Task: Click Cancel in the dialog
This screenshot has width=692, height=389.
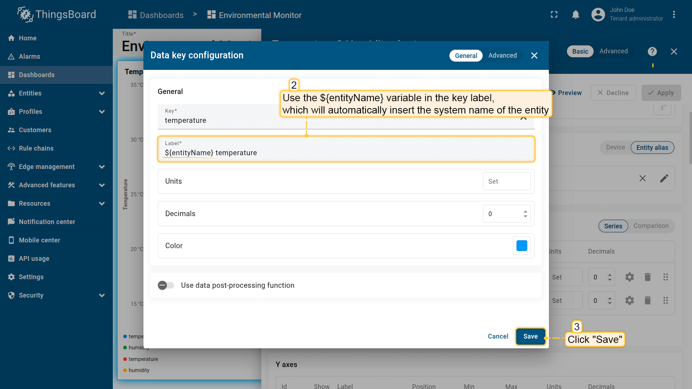Action: tap(498, 336)
